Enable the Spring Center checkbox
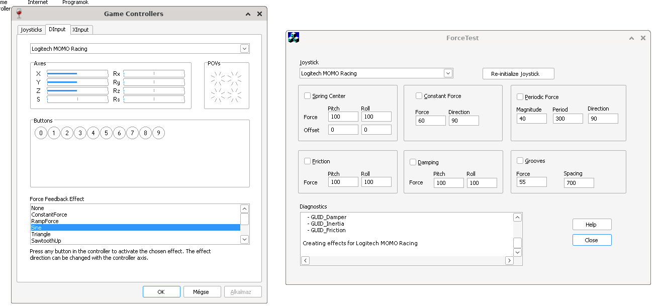The width and height of the screenshot is (661, 308). [307, 95]
